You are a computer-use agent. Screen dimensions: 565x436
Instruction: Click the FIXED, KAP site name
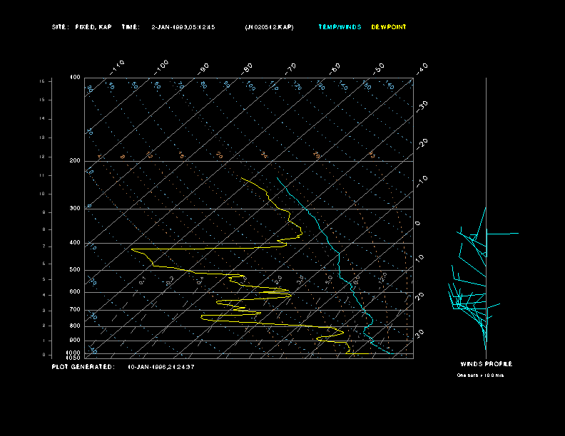93,27
